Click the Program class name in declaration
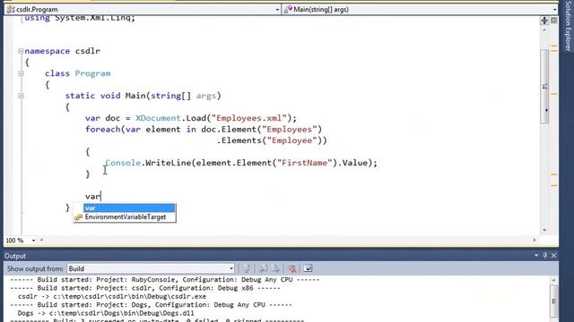574x322 pixels. [x=92, y=73]
